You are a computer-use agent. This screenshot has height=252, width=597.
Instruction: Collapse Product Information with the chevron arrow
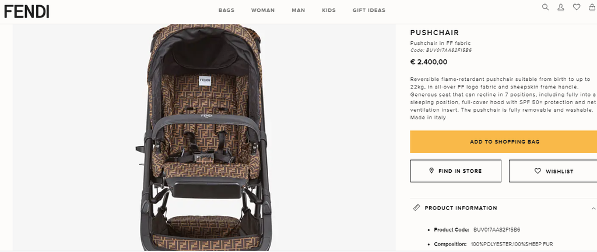pyautogui.click(x=593, y=208)
